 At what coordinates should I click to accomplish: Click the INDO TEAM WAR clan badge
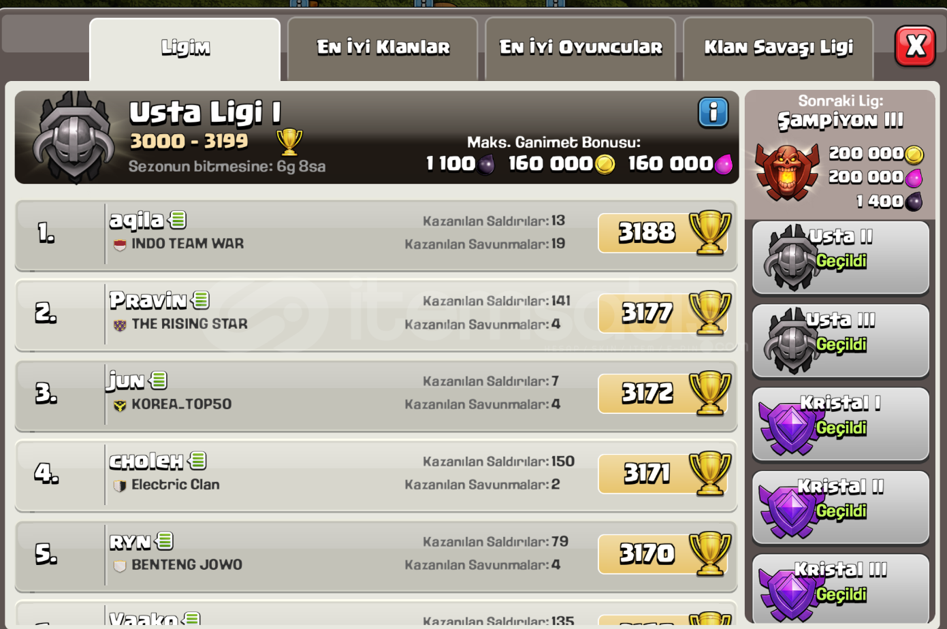coord(120,244)
